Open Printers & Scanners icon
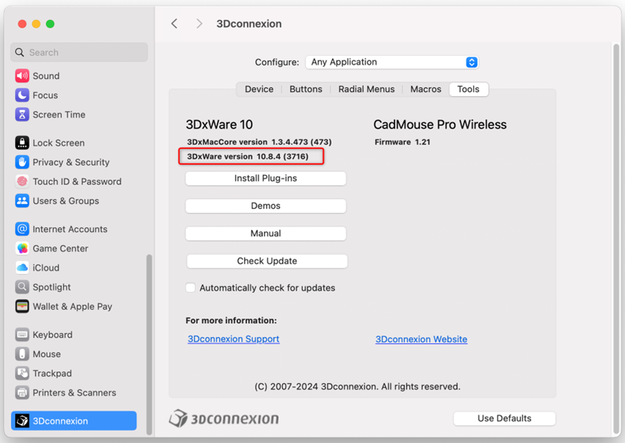The image size is (625, 443). tap(22, 392)
